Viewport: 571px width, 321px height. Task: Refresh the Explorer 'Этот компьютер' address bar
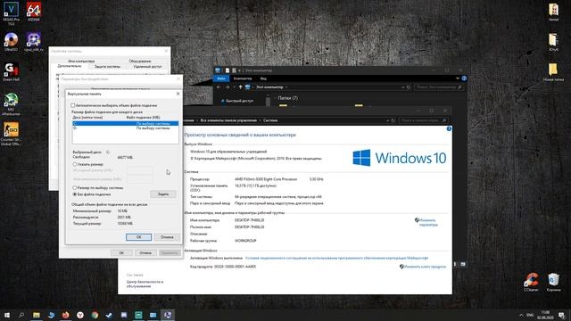tap(409, 87)
